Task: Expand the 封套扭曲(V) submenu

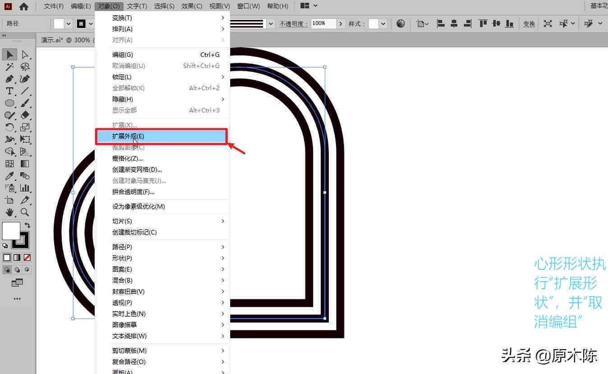Action: tap(162, 291)
